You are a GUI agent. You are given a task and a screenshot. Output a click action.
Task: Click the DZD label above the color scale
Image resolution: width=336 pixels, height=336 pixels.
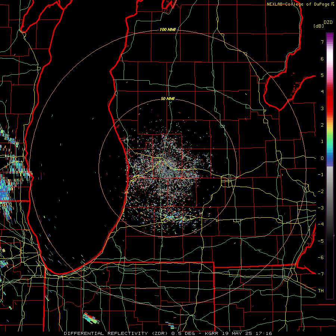[x=328, y=22]
